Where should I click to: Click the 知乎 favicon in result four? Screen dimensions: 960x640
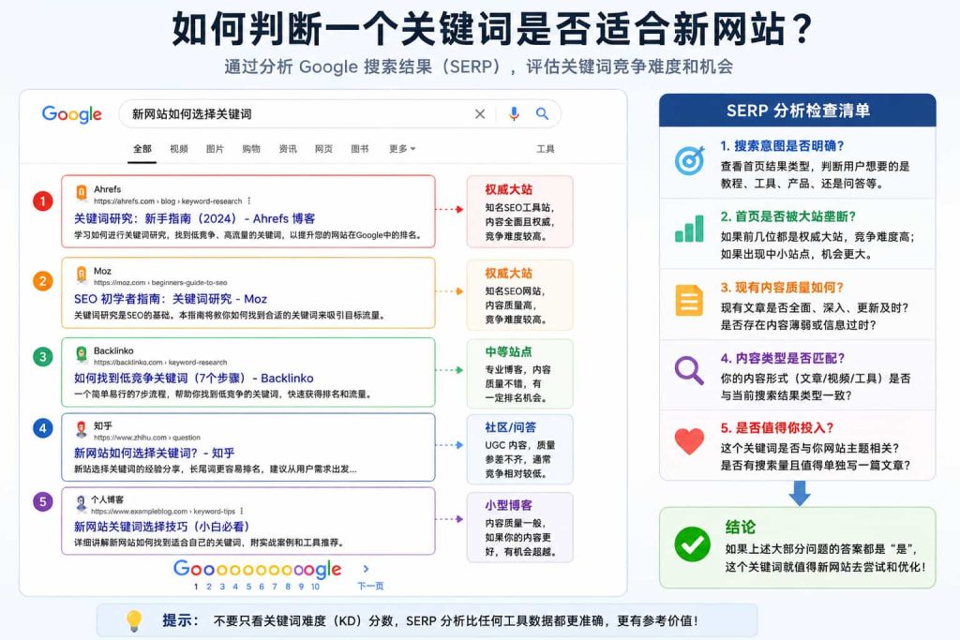(82, 429)
